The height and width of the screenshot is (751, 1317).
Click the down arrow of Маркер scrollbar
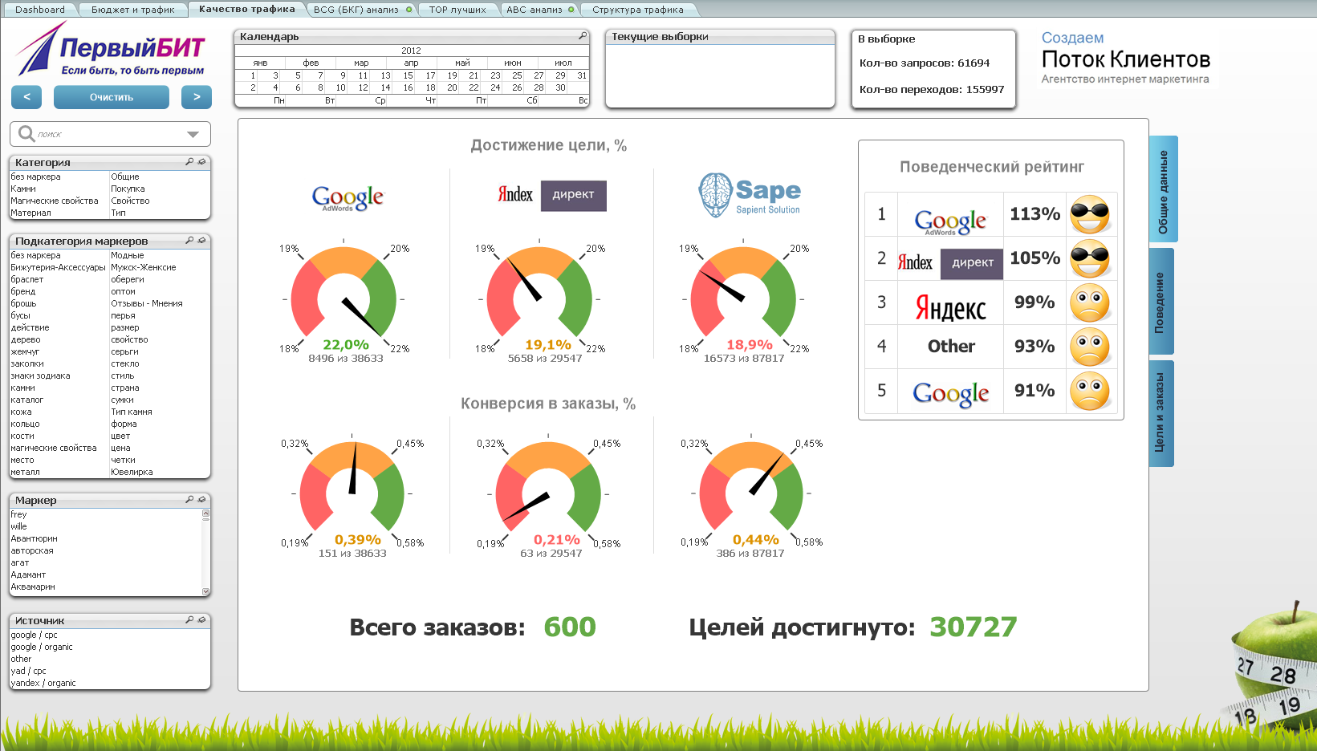click(206, 591)
